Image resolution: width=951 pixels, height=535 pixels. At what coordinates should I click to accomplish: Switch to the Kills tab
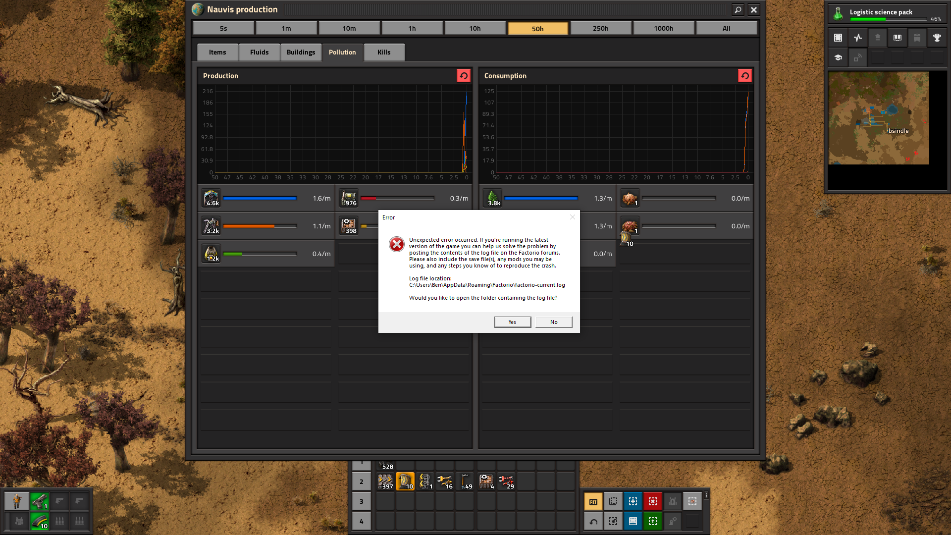pos(384,52)
